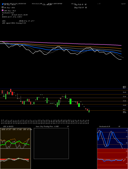Click the magenta 200 Day legend swatch
Screen dimensions: 128x169
[x=3, y=10]
